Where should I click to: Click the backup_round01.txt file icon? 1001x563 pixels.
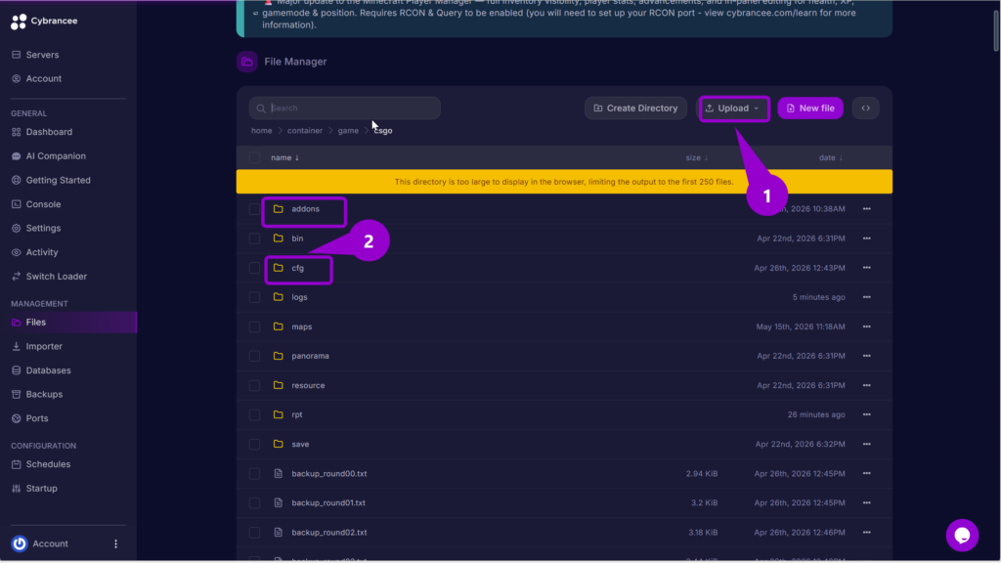click(279, 503)
